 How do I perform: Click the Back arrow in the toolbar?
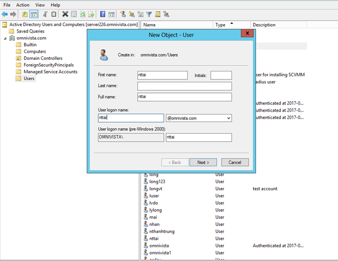5,14
